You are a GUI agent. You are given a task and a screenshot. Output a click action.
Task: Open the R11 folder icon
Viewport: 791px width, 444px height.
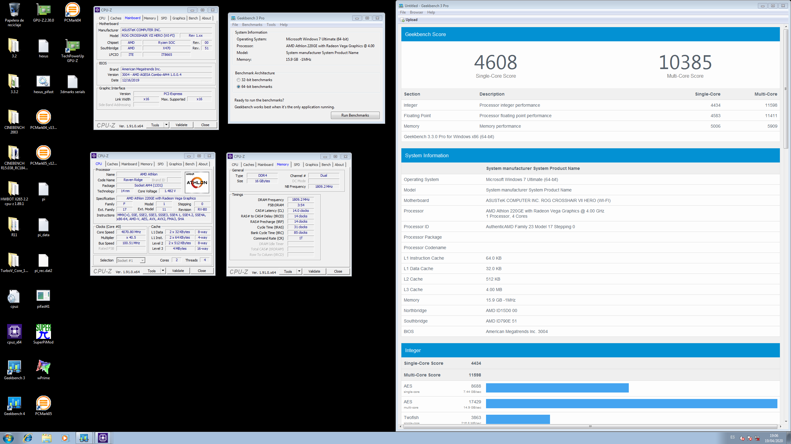pos(14,227)
